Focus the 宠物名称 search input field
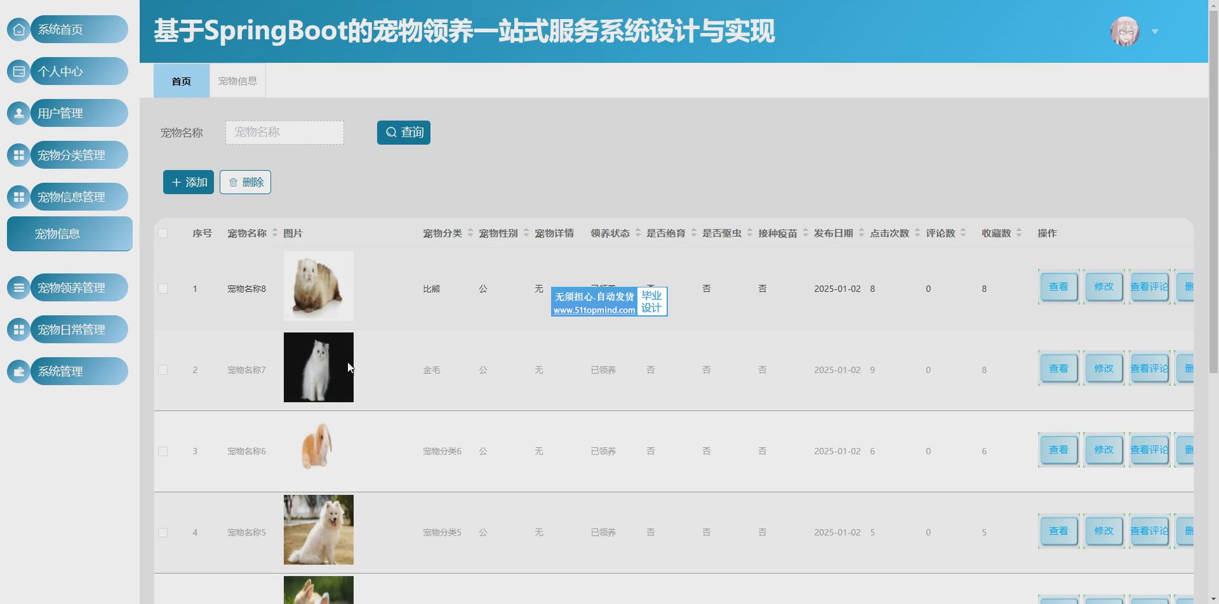 [284, 133]
